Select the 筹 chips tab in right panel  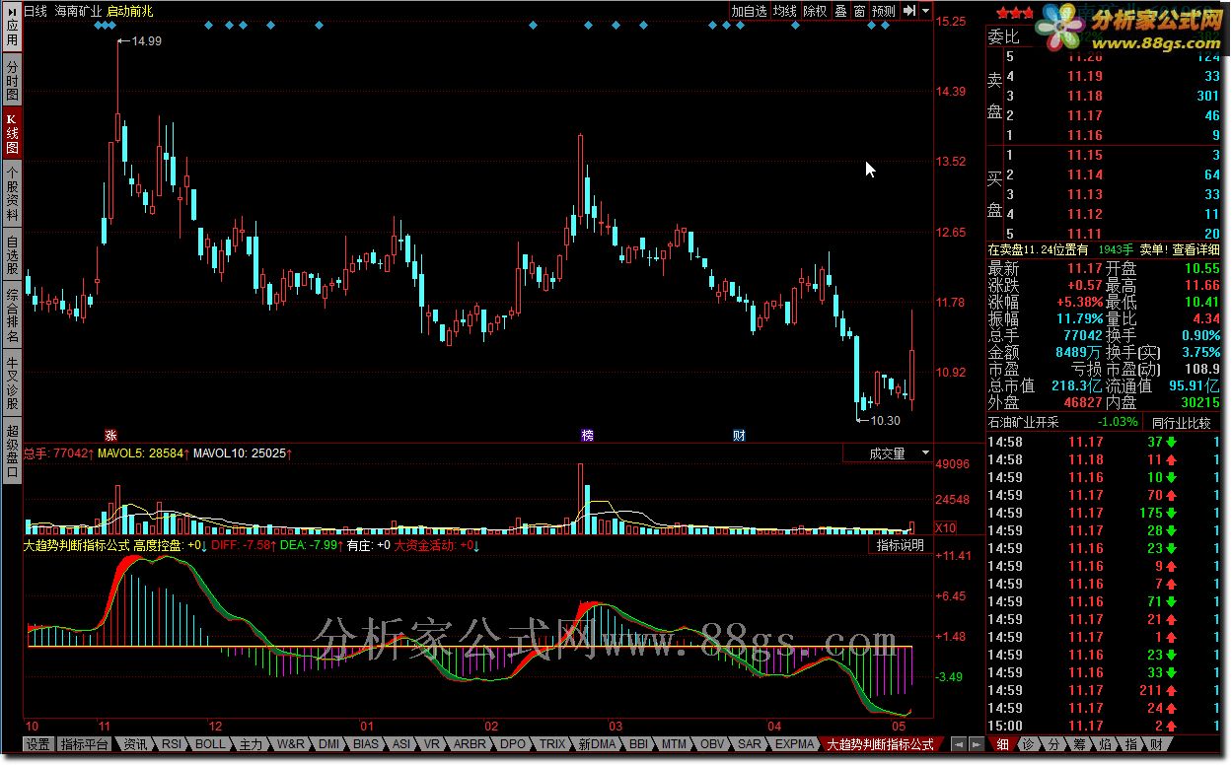[x=1079, y=744]
